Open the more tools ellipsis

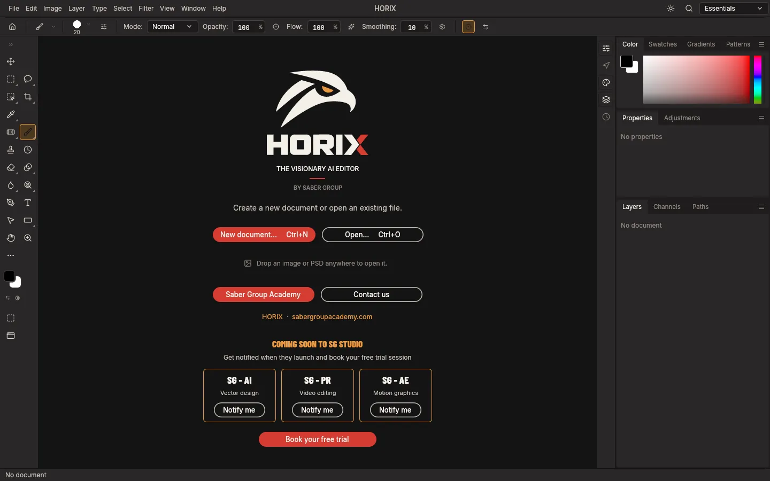coord(11,255)
